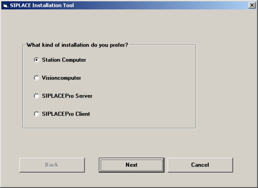The image size is (258, 188).
Task: Choose the Visioncomputer radio button
Action: [x=36, y=78]
